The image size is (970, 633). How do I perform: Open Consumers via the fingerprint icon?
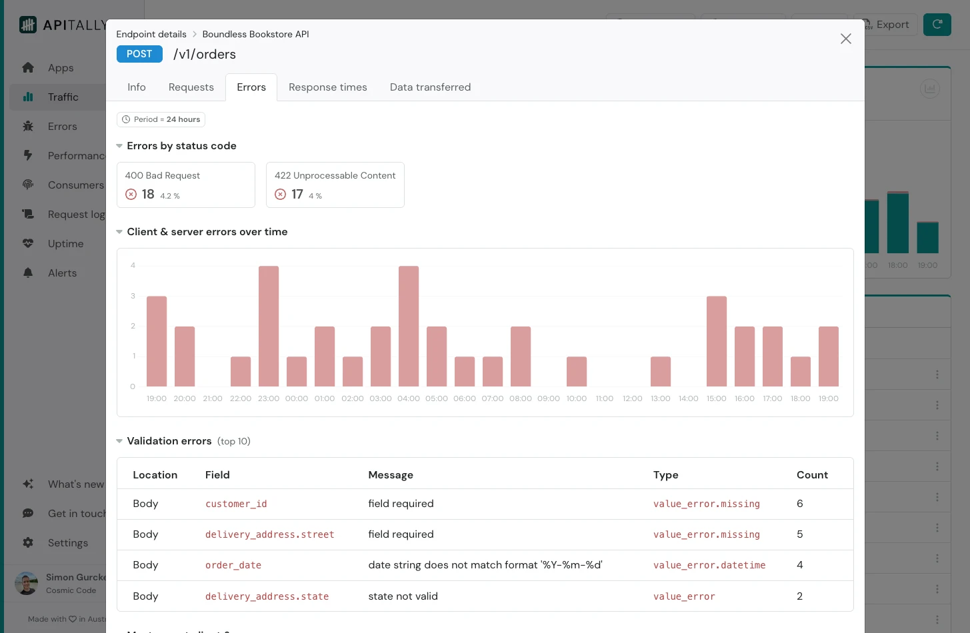[28, 185]
